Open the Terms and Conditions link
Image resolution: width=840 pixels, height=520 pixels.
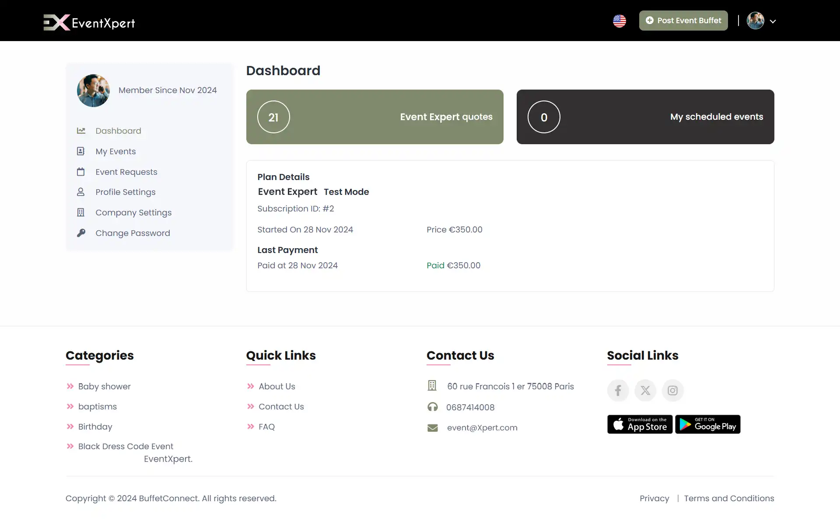point(729,498)
